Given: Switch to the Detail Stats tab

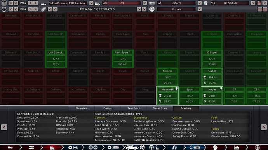Looking at the screenshot, I should pyautogui.click(x=160, y=108).
